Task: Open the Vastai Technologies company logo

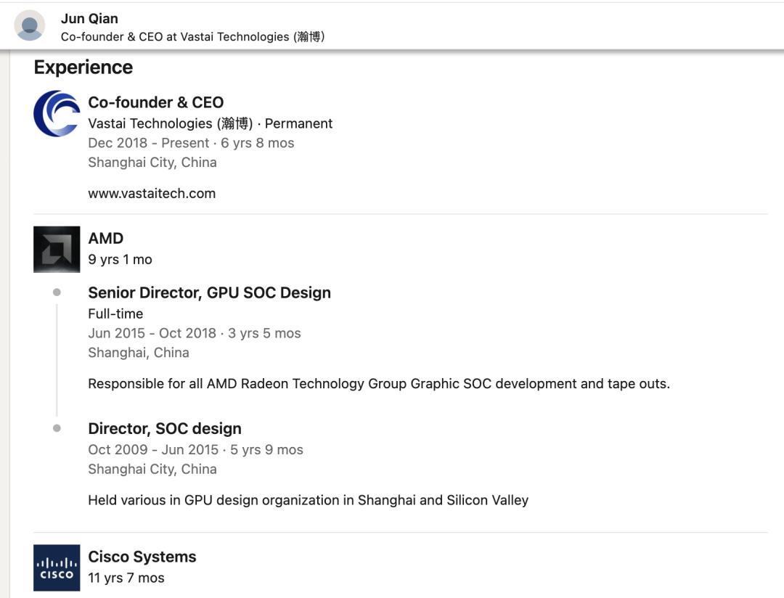Action: point(57,114)
